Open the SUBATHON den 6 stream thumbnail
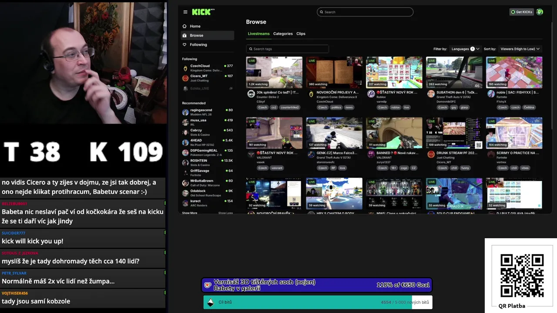The image size is (557, 313). [454, 72]
